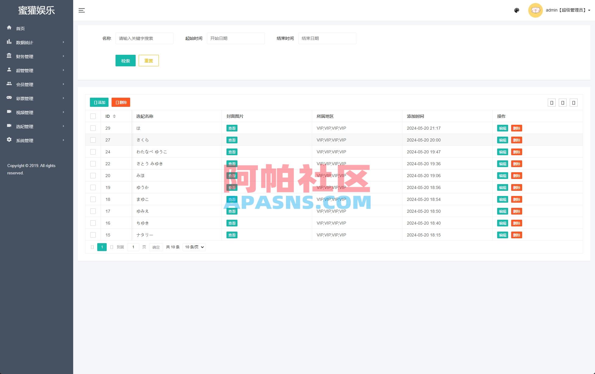Click the hamburger menu icon at top left
Image resolution: width=595 pixels, height=374 pixels.
(x=82, y=10)
